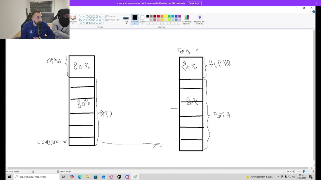Select the diamond shape
The image size is (321, 180).
click(84, 20)
